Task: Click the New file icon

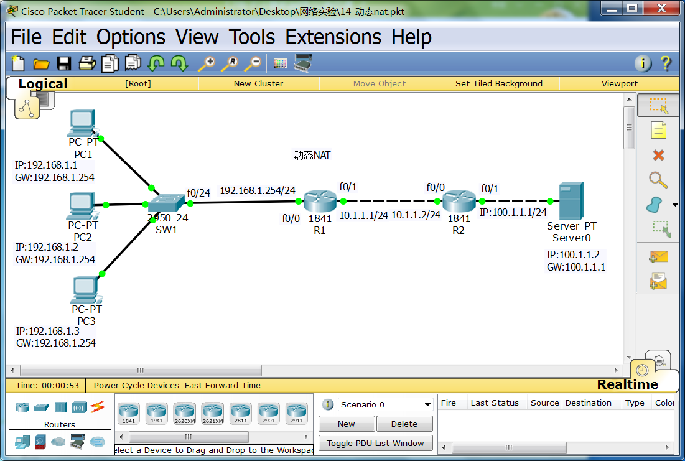Action: pos(18,63)
